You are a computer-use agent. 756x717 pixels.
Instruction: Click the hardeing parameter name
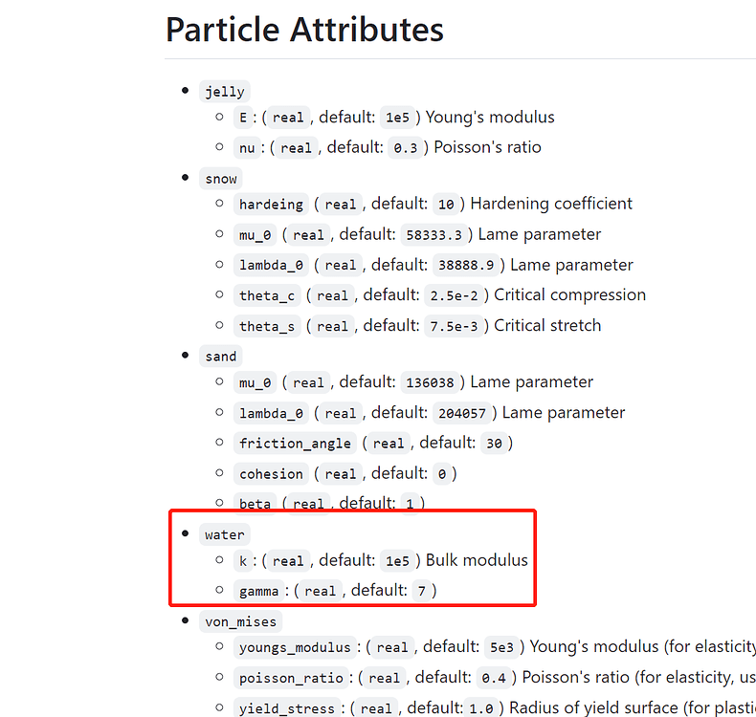pyautogui.click(x=271, y=205)
